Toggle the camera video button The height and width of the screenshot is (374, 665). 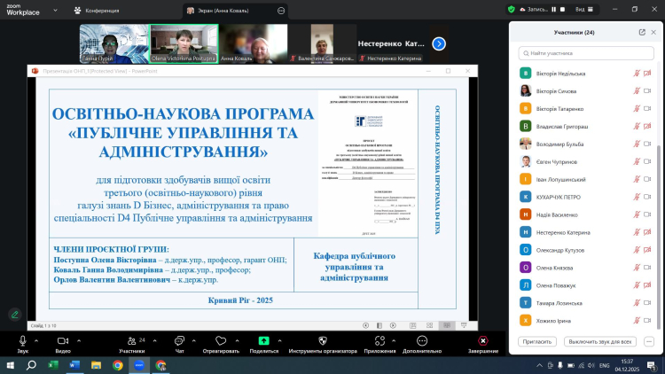(x=62, y=340)
